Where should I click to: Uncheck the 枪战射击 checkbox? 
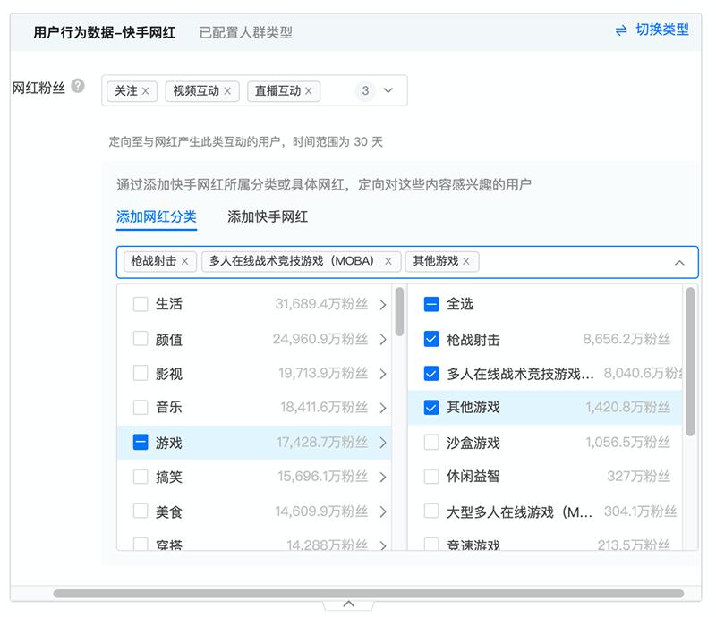[x=431, y=340]
